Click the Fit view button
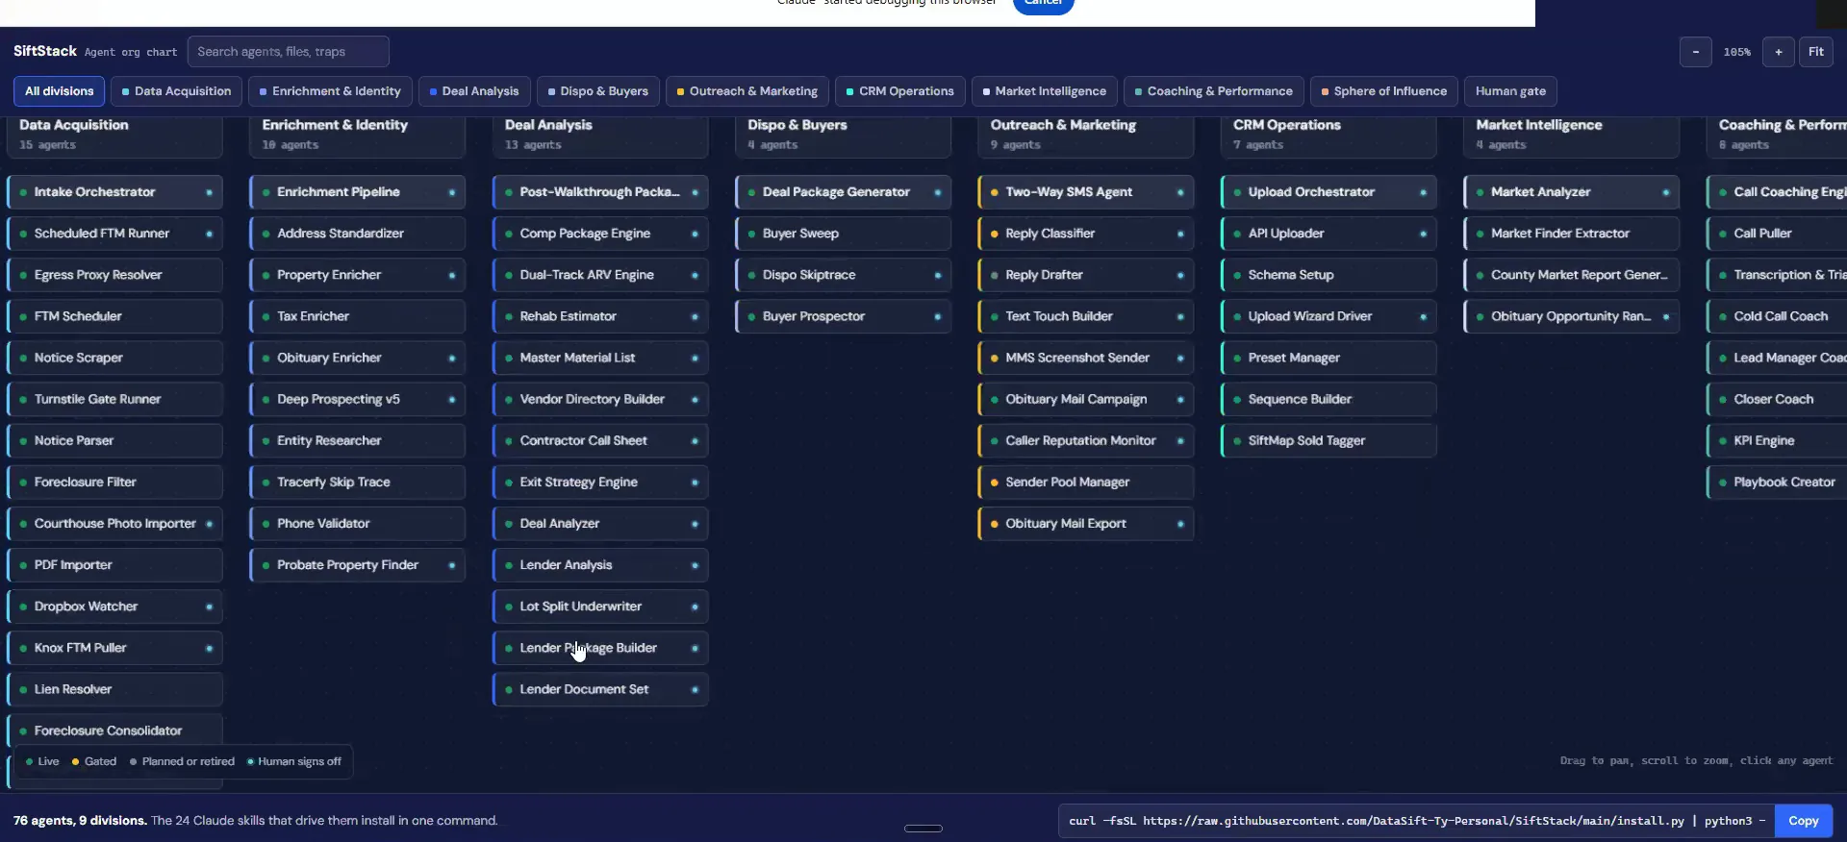The image size is (1847, 842). 1815,52
